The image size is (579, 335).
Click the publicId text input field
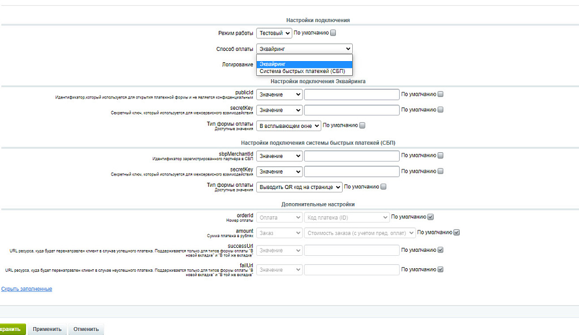coord(352,95)
